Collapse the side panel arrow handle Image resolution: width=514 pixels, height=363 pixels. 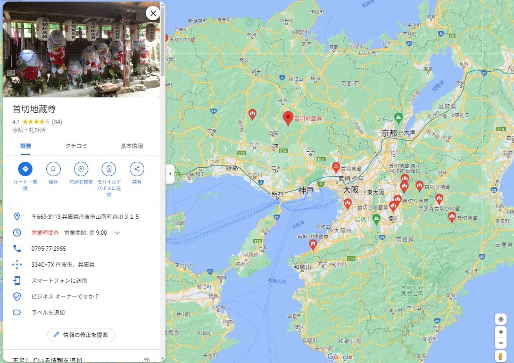point(170,174)
